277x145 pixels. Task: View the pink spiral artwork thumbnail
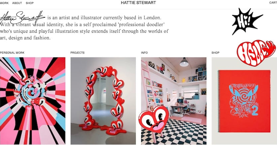(x=32, y=101)
